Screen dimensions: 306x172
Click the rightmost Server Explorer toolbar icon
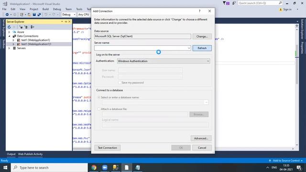(33, 27)
